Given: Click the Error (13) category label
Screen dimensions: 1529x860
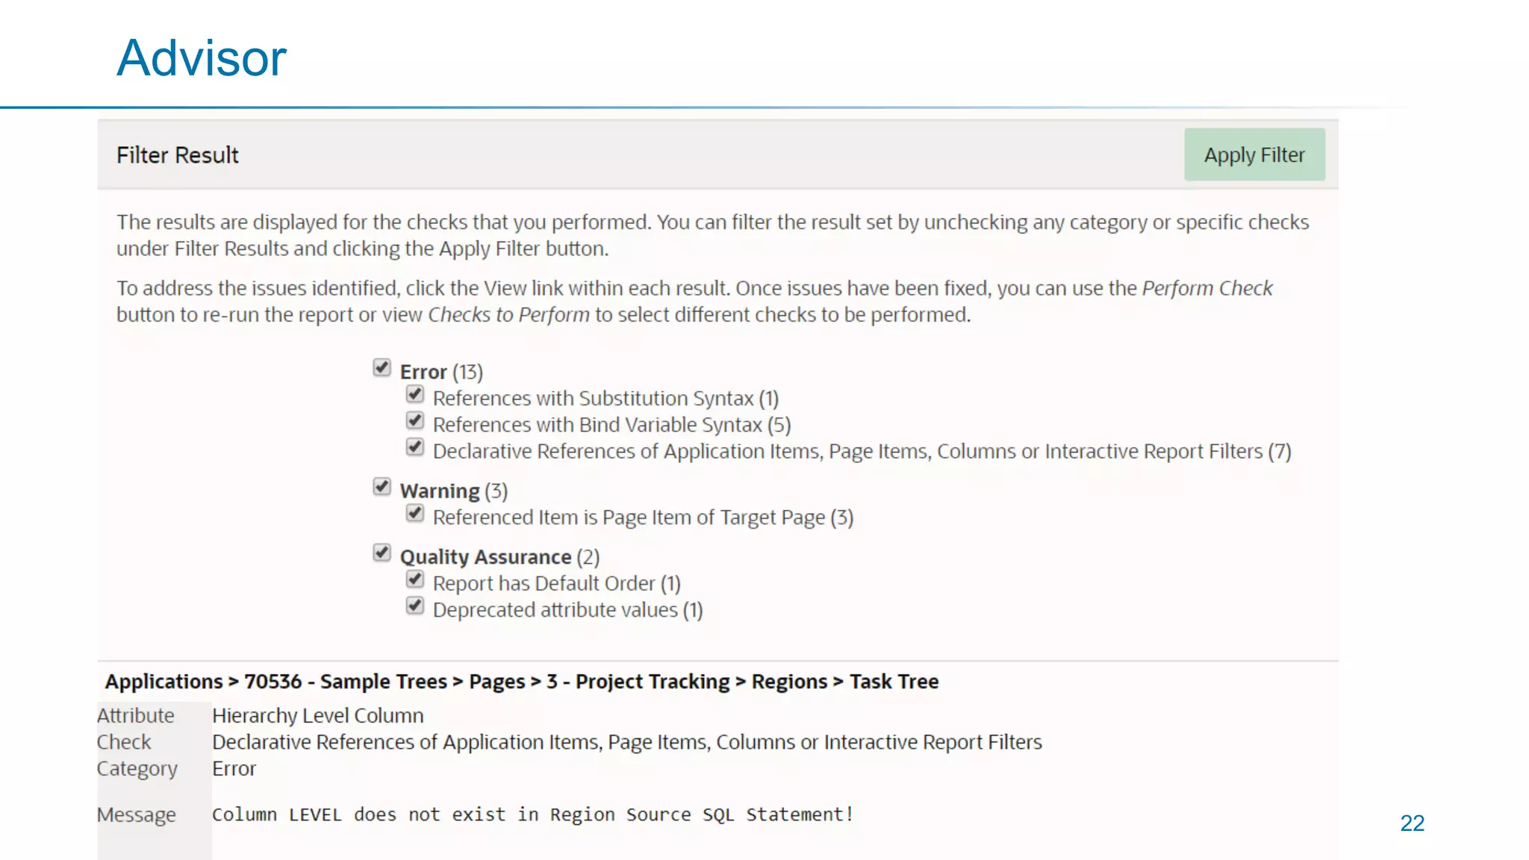Looking at the screenshot, I should pos(441,372).
